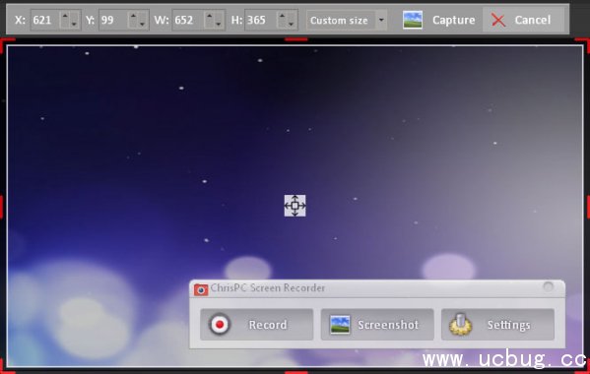Decrease the Y value with down arrow
Viewport: 590px width, 374px height.
(142, 24)
